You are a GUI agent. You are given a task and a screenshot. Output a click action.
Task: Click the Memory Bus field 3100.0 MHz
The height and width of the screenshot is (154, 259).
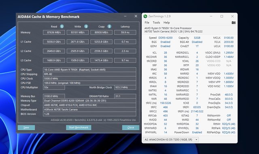point(54,96)
